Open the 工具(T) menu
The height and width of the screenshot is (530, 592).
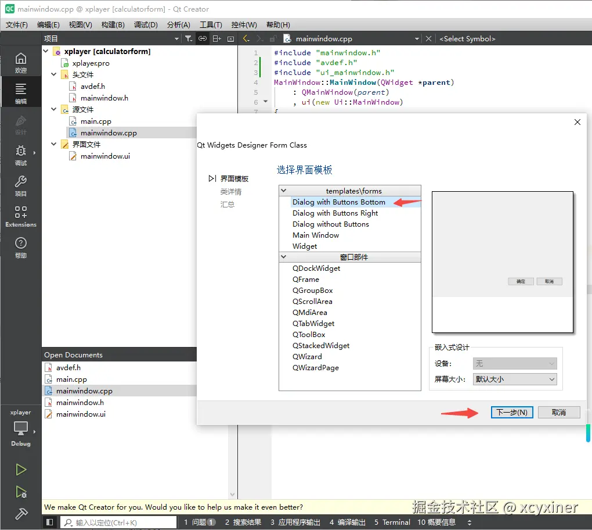[x=211, y=24]
